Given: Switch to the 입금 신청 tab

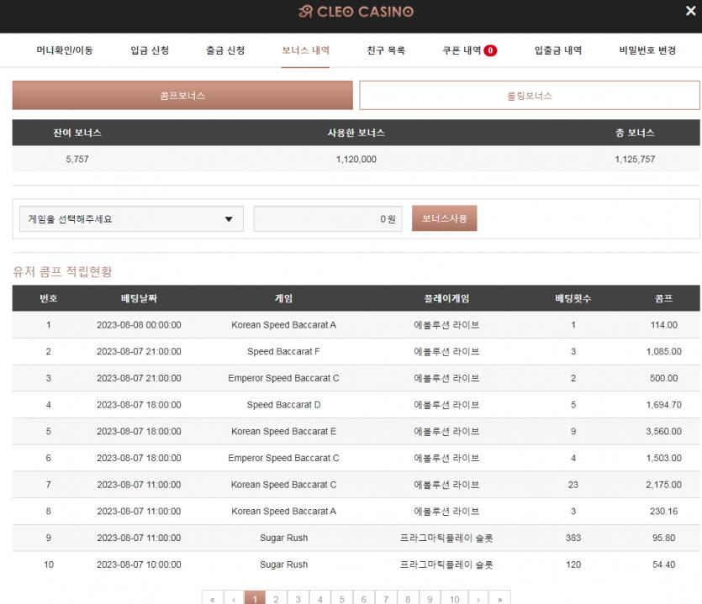Looking at the screenshot, I should tap(150, 50).
